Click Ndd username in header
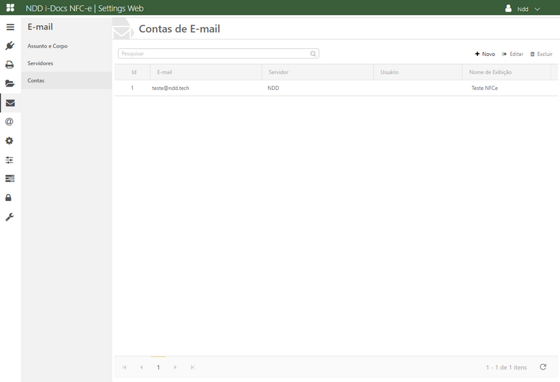 (523, 9)
